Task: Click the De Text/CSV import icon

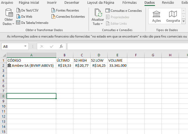Action: [18, 10]
